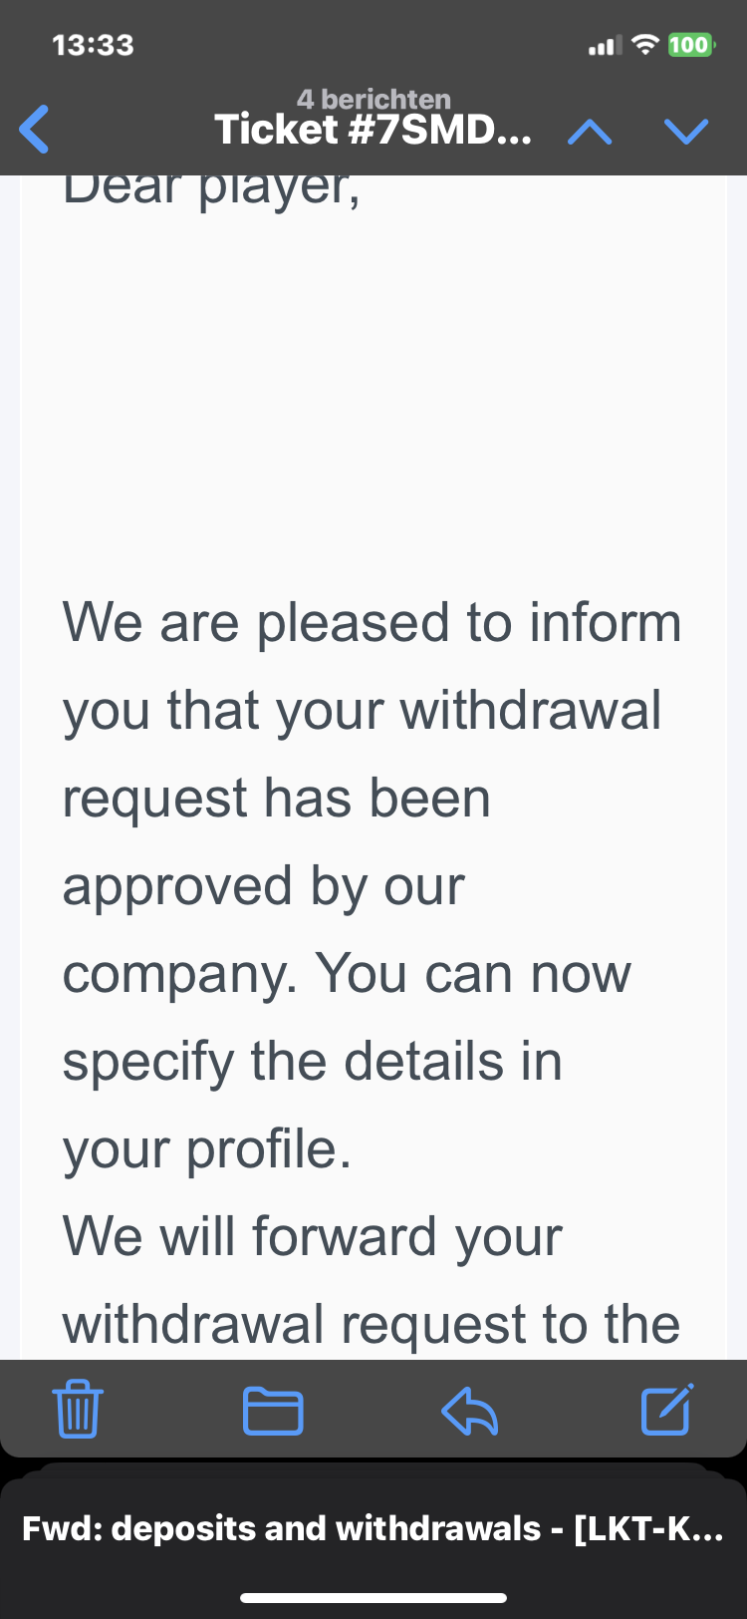Screen dimensions: 747x1619
Task: Tap the "Ticket #7SMD..." thread title
Action: 373,131
